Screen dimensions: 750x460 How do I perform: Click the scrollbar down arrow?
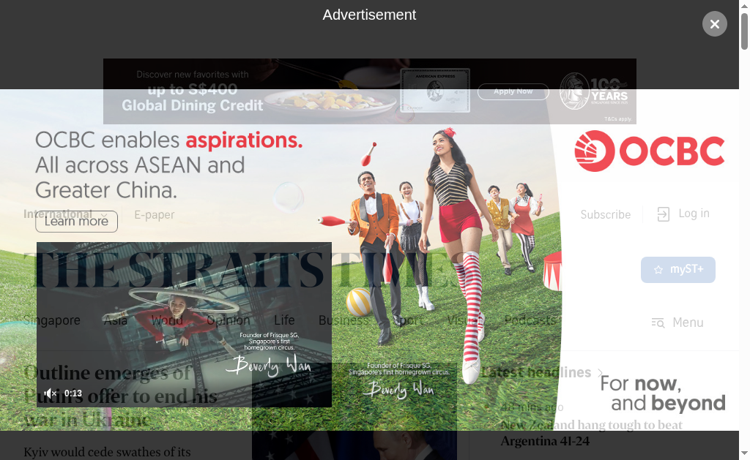pos(744,453)
